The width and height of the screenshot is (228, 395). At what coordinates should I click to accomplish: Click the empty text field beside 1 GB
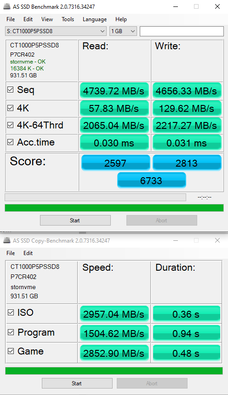click(182, 31)
